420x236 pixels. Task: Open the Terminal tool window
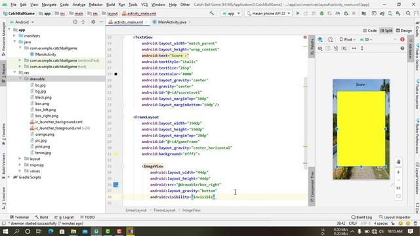pos(19,217)
